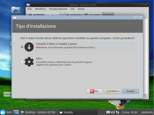
Task: Click the xpubuntu user label in panel
Action: [147, 112]
